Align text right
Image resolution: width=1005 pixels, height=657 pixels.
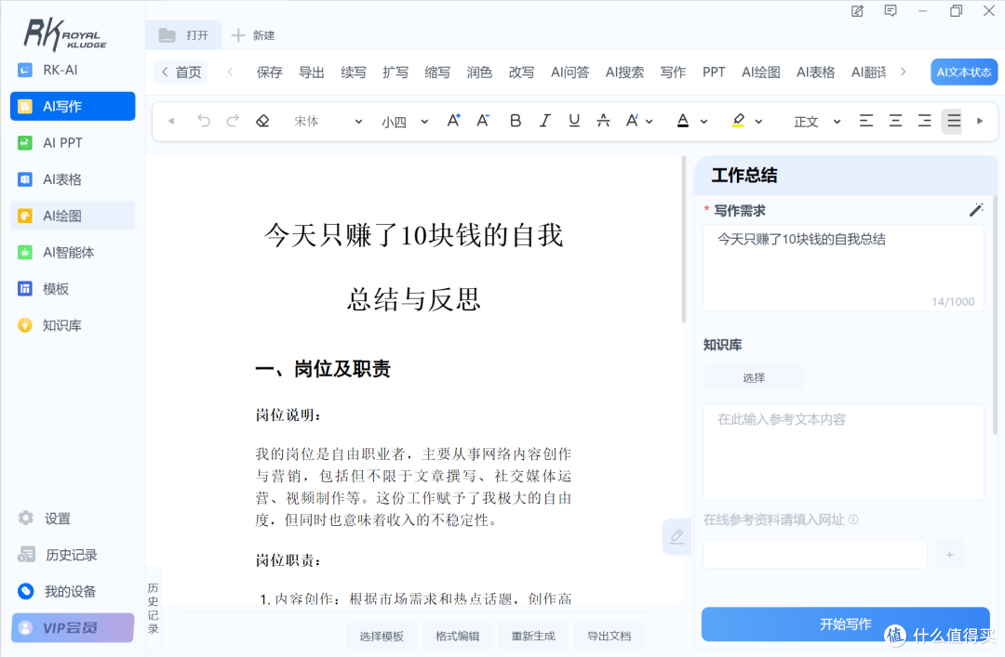tap(924, 121)
